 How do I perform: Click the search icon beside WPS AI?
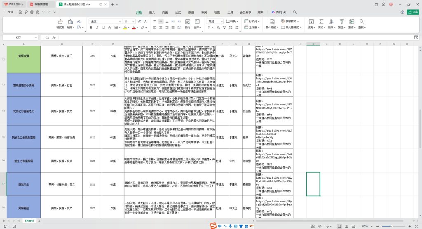[x=295, y=12]
